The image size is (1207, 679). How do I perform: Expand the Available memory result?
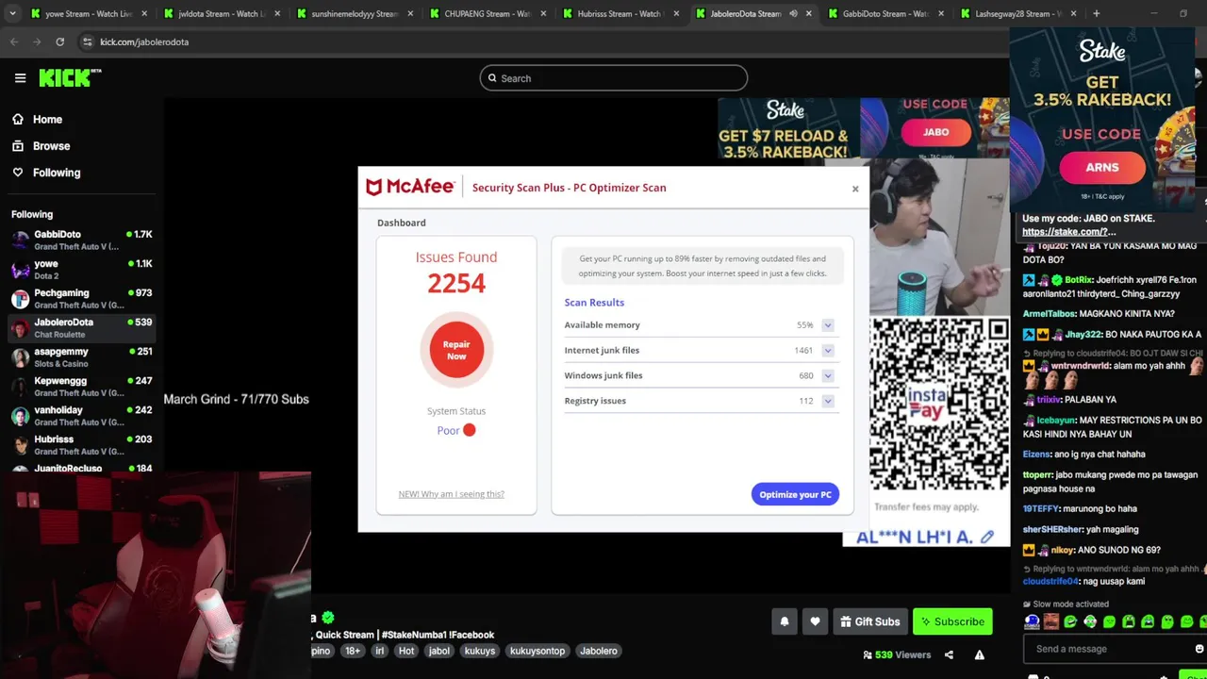point(827,325)
